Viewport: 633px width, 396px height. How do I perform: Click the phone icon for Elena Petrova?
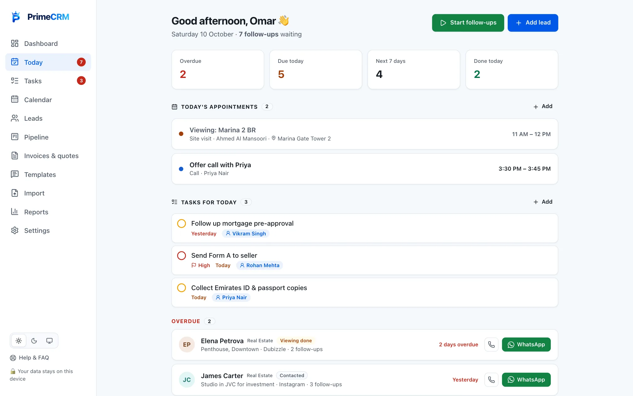click(491, 344)
